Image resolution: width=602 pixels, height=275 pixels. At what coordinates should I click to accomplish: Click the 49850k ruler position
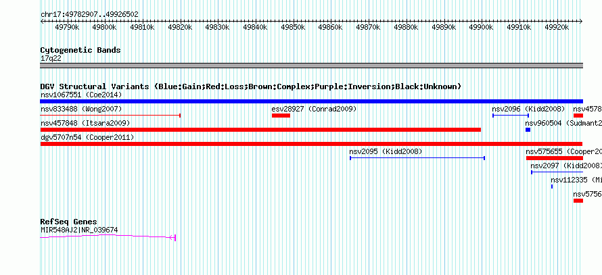point(294,27)
